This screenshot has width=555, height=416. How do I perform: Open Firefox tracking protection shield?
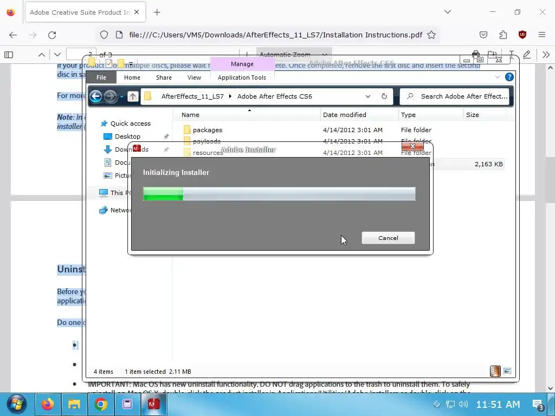(x=104, y=35)
